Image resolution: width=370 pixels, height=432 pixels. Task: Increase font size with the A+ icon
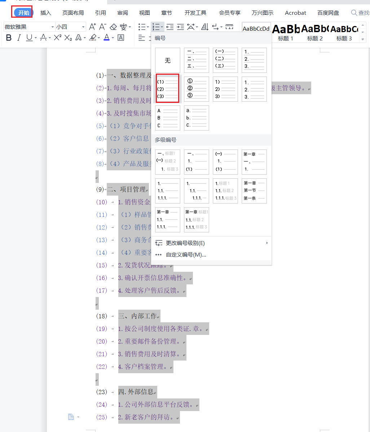click(x=92, y=27)
